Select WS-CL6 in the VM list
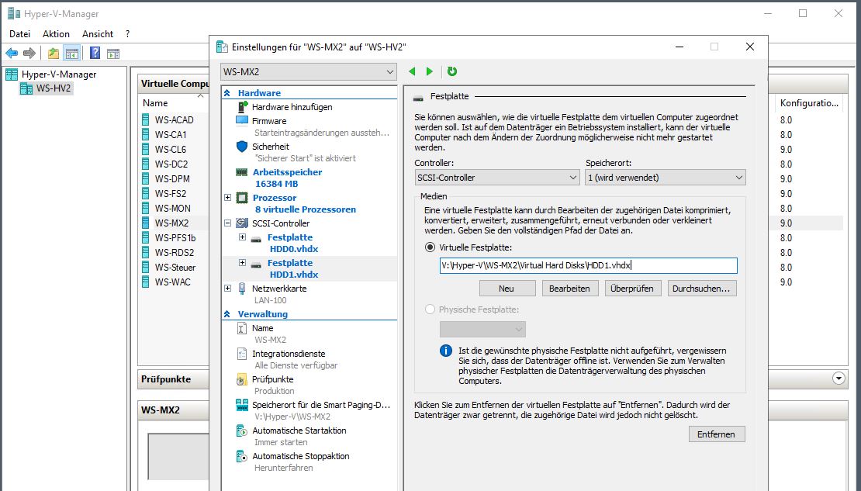 click(170, 150)
